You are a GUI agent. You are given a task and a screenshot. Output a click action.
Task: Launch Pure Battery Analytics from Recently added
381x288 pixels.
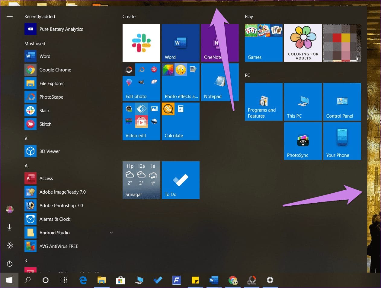tap(69, 29)
